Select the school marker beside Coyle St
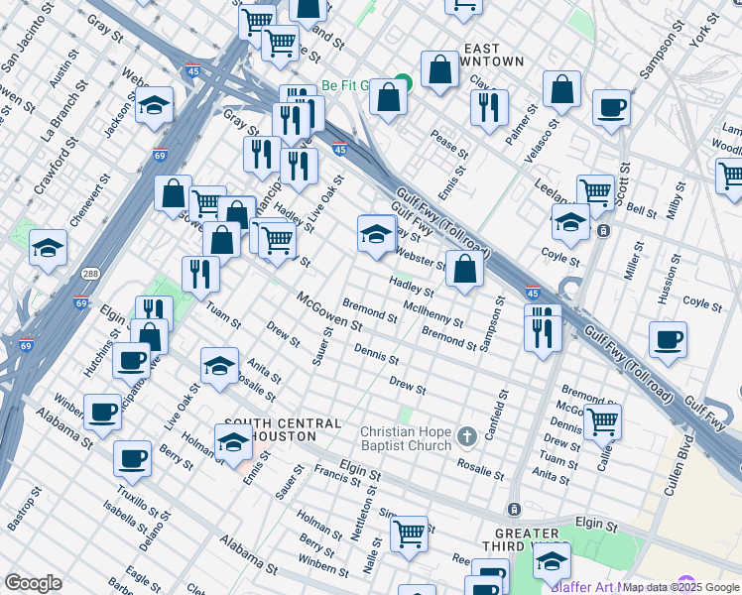This screenshot has width=742, height=595. coord(570,225)
